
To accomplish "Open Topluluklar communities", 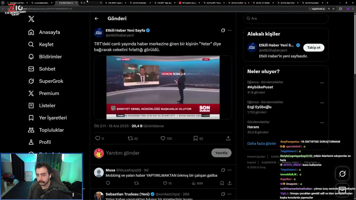I will coord(46,130).
